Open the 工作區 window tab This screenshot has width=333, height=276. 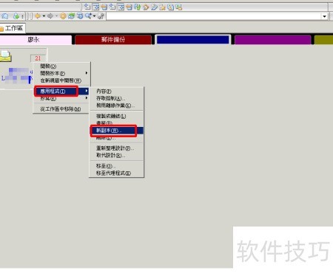tap(12, 28)
